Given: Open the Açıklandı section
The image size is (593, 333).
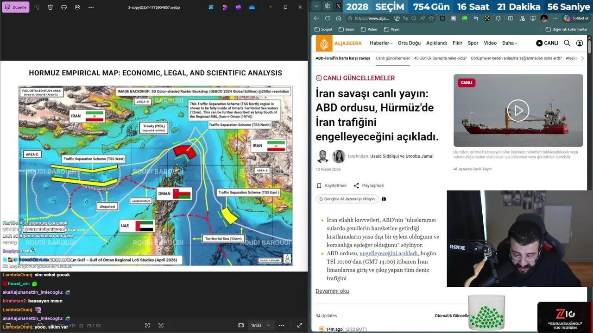Looking at the screenshot, I should pos(436,43).
